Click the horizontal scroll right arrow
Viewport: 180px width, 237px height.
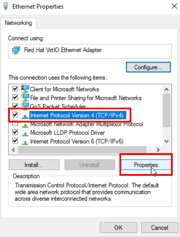(x=158, y=150)
